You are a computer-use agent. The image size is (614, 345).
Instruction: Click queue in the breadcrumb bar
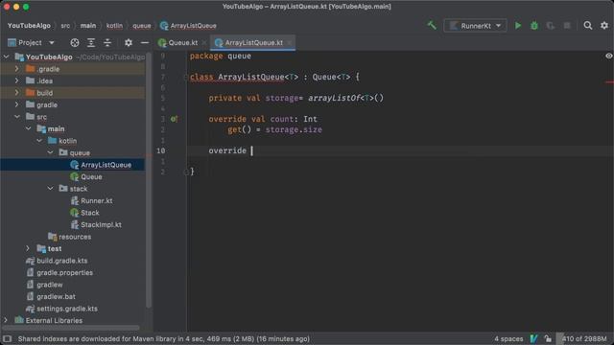(x=142, y=26)
